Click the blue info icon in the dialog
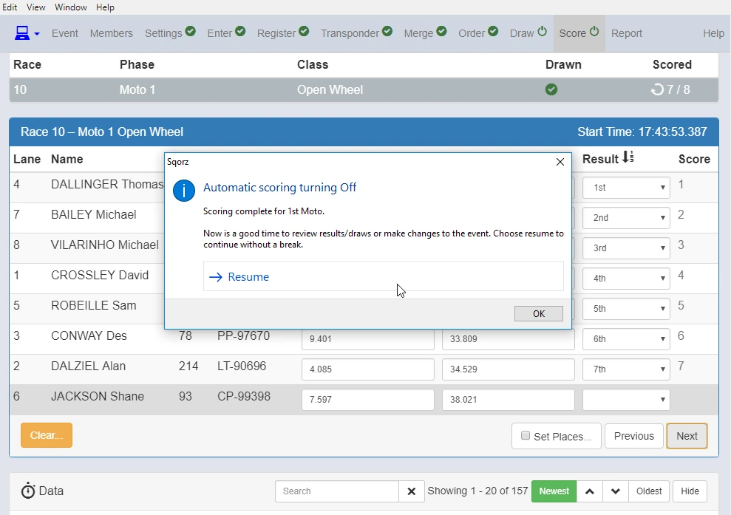This screenshot has width=731, height=515. tap(184, 191)
